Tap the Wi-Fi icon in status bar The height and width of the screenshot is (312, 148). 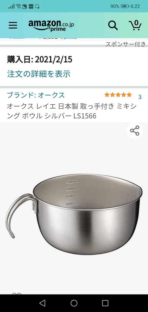(x=19, y=6)
